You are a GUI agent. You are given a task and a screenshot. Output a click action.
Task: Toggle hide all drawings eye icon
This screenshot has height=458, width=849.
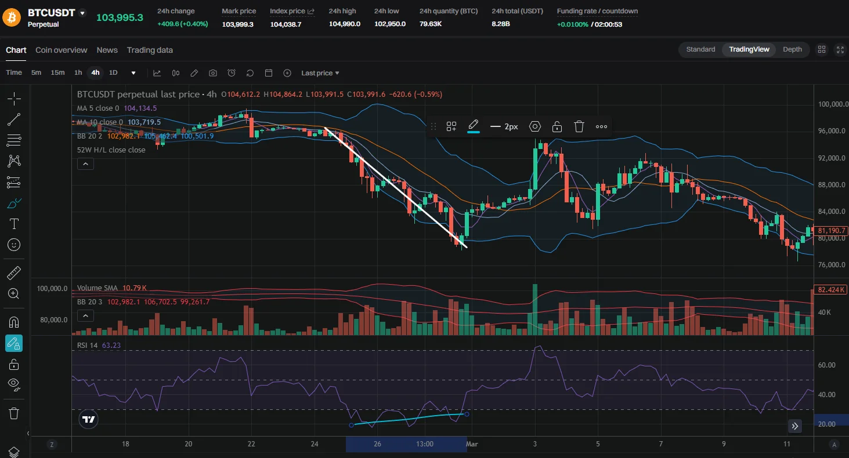14,384
